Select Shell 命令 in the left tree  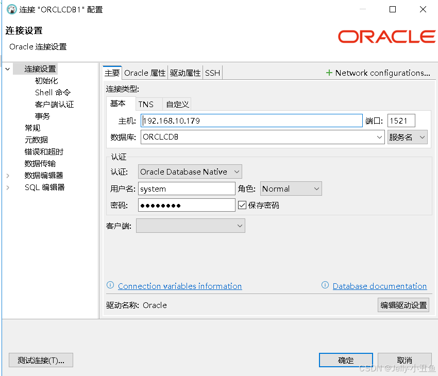click(53, 93)
